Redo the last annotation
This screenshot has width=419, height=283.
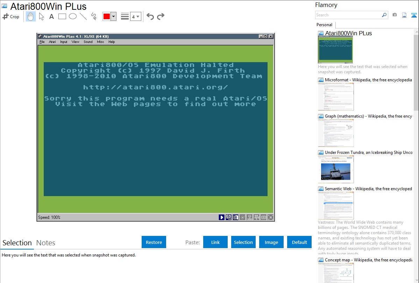161,16
